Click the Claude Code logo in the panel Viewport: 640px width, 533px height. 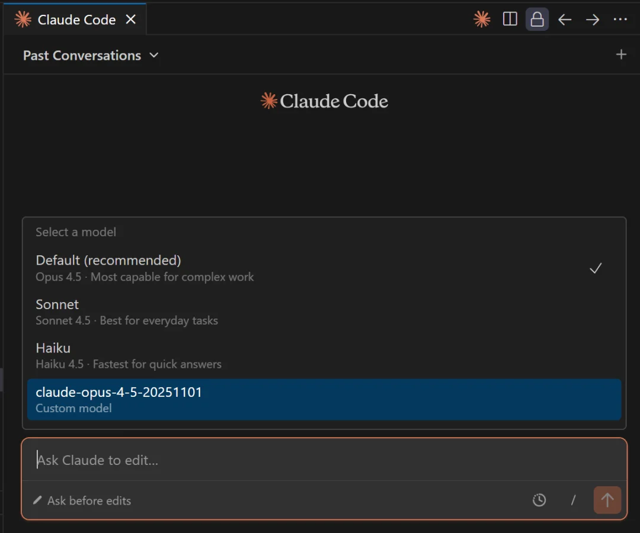point(324,101)
